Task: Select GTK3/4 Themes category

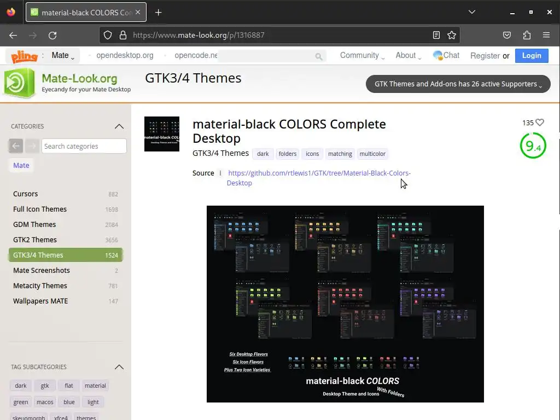Action: (x=66, y=255)
